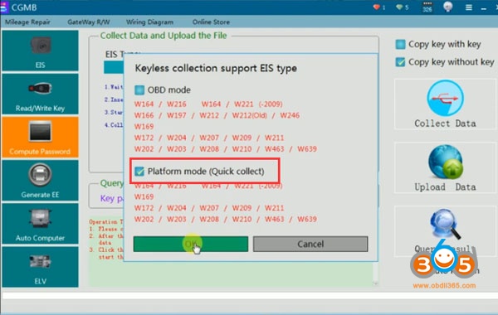Enable the OBD mode checkbox
This screenshot has height=315, width=498.
(139, 90)
